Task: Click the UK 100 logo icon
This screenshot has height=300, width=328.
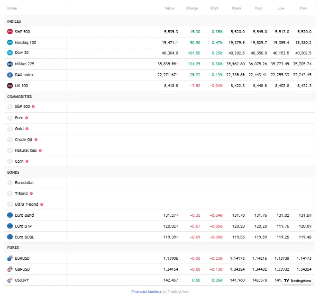Action: [10, 86]
